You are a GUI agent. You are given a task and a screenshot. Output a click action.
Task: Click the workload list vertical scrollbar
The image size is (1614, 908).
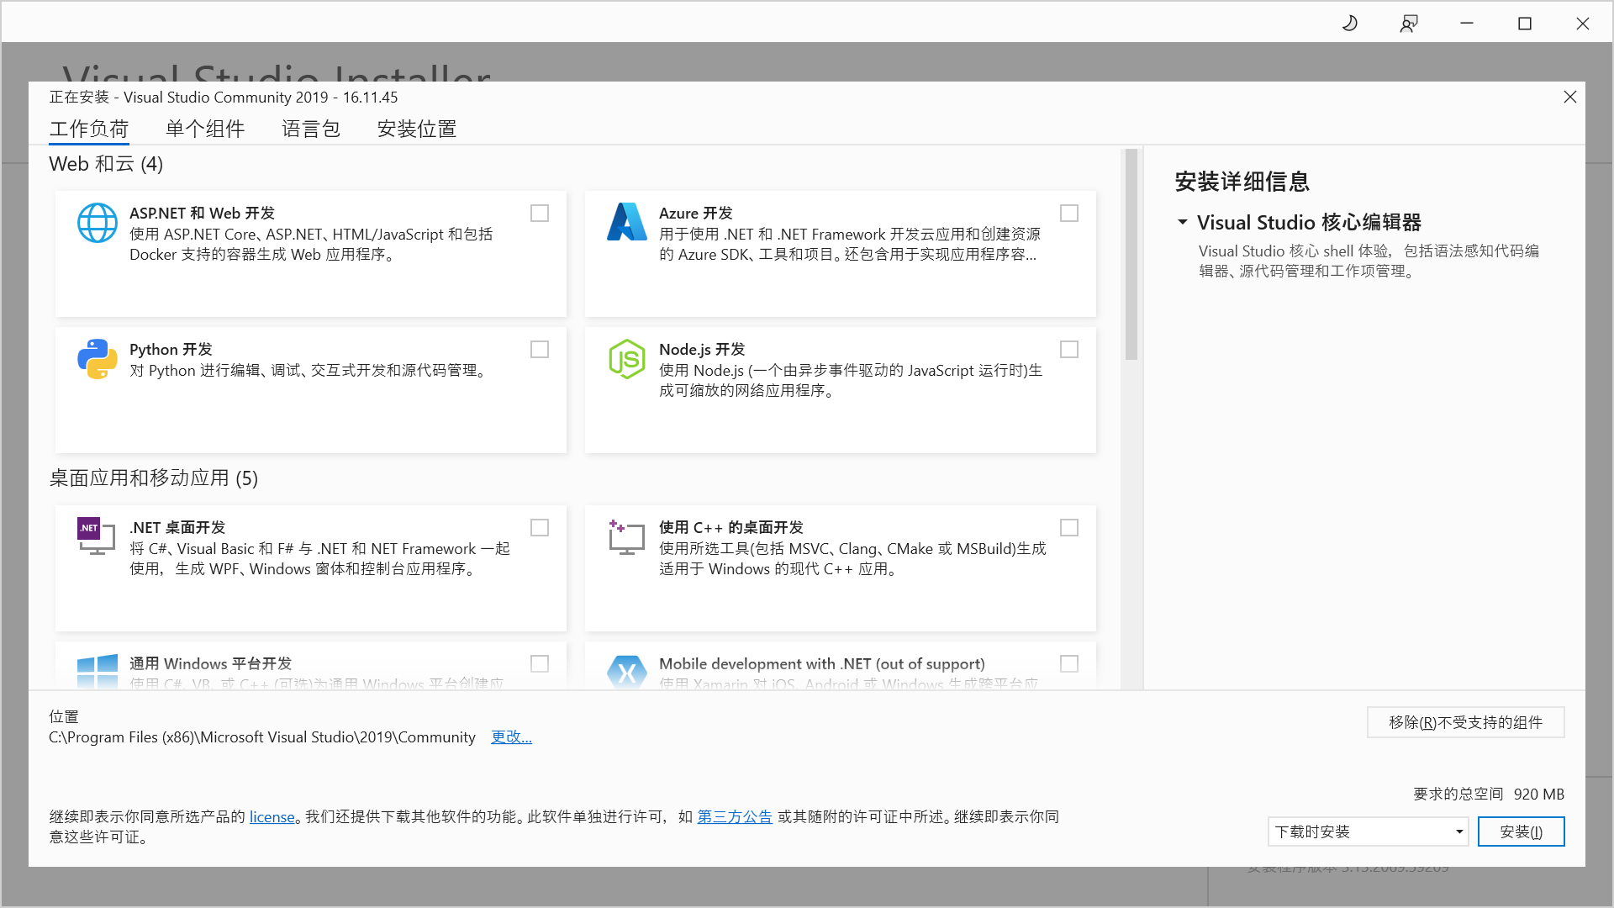(1131, 255)
